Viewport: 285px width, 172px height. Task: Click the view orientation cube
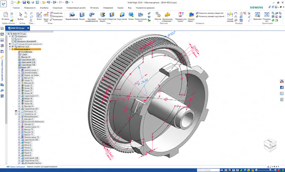(270, 145)
